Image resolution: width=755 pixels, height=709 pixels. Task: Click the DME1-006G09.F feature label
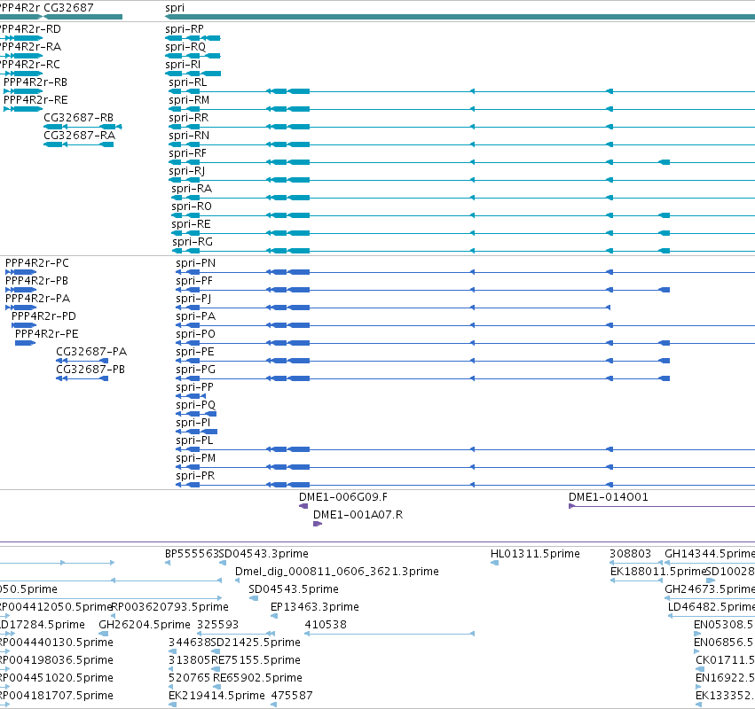[342, 497]
